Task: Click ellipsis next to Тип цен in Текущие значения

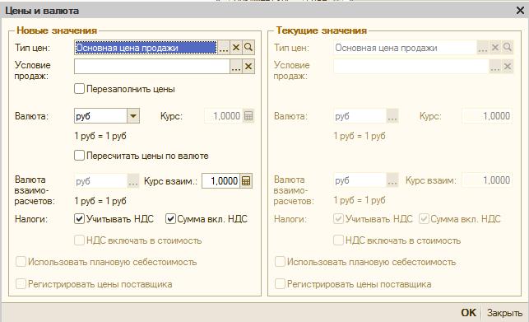Action: [483, 48]
